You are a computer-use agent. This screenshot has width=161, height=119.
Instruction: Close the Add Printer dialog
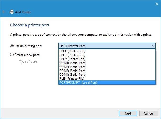pos(157,4)
